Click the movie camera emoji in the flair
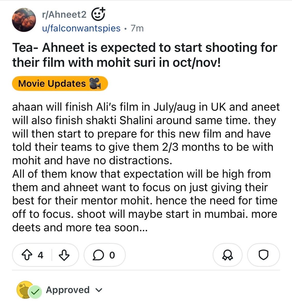292x308 pixels. (95, 84)
